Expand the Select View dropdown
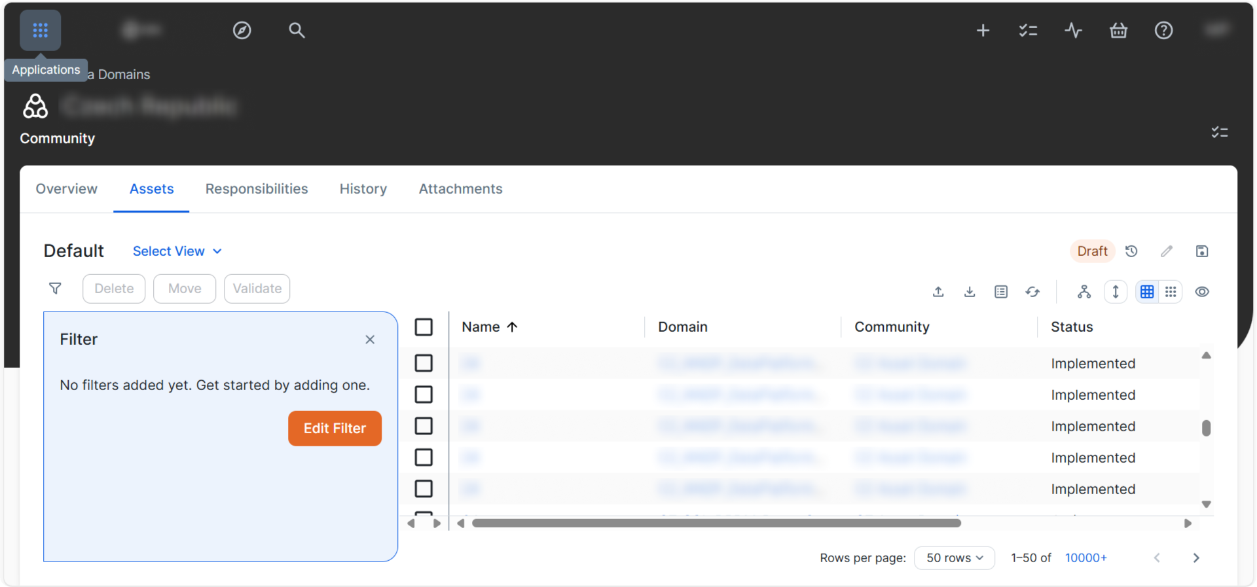 [177, 251]
